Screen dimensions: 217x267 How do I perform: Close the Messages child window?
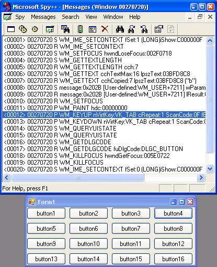point(210,17)
